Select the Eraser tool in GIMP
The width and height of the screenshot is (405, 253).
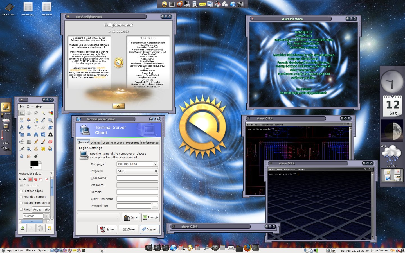[x=50, y=142]
